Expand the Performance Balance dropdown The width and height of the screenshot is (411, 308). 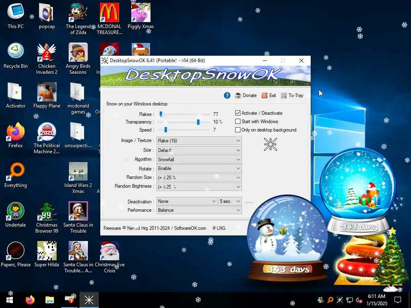click(x=199, y=210)
